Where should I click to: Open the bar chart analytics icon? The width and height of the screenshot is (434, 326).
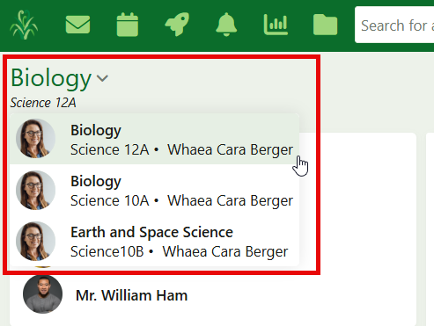coord(276,25)
